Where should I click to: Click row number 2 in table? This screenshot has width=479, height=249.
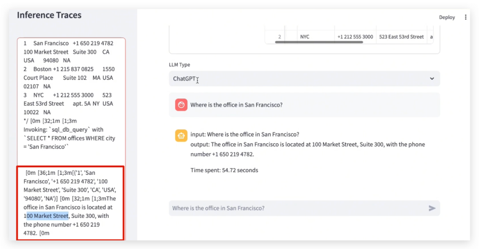click(279, 37)
